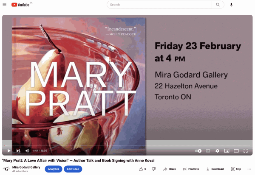Click into the Search input field

click(x=159, y=5)
